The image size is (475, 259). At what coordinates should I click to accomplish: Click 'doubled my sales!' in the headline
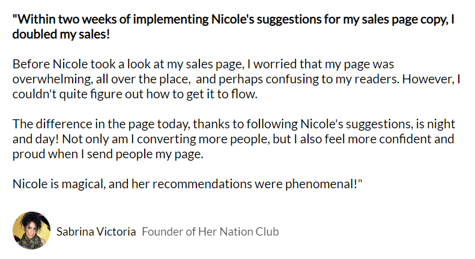pos(61,33)
